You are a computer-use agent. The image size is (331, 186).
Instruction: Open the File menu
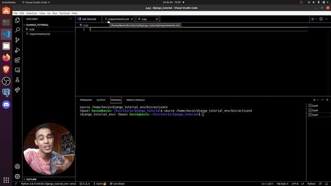(x=16, y=13)
